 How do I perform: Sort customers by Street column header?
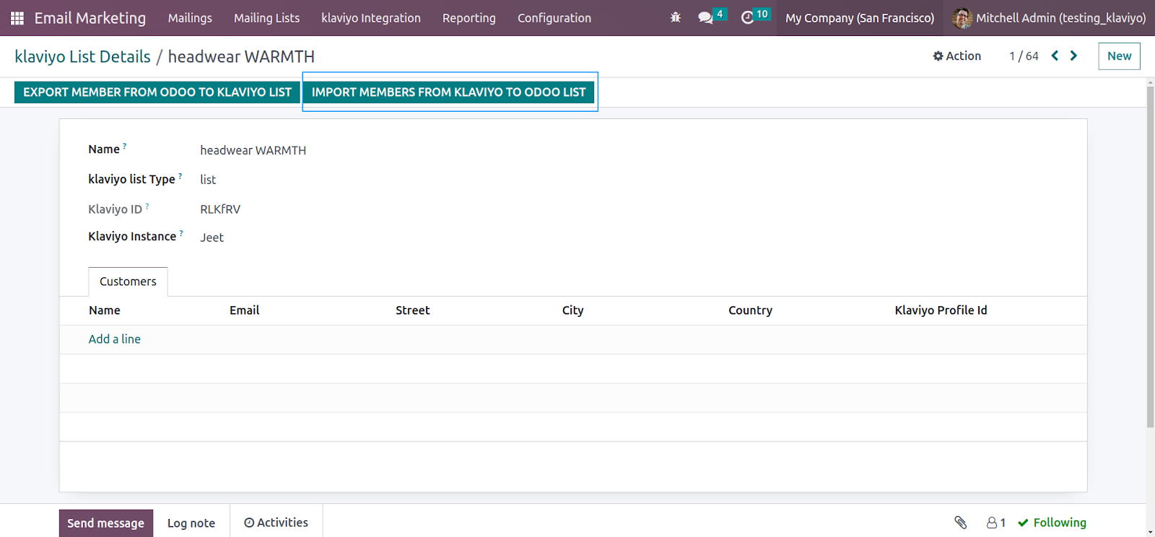[413, 310]
